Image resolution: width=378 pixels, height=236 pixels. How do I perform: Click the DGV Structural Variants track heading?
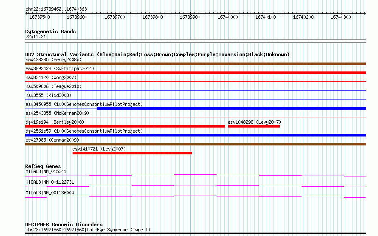click(158, 54)
